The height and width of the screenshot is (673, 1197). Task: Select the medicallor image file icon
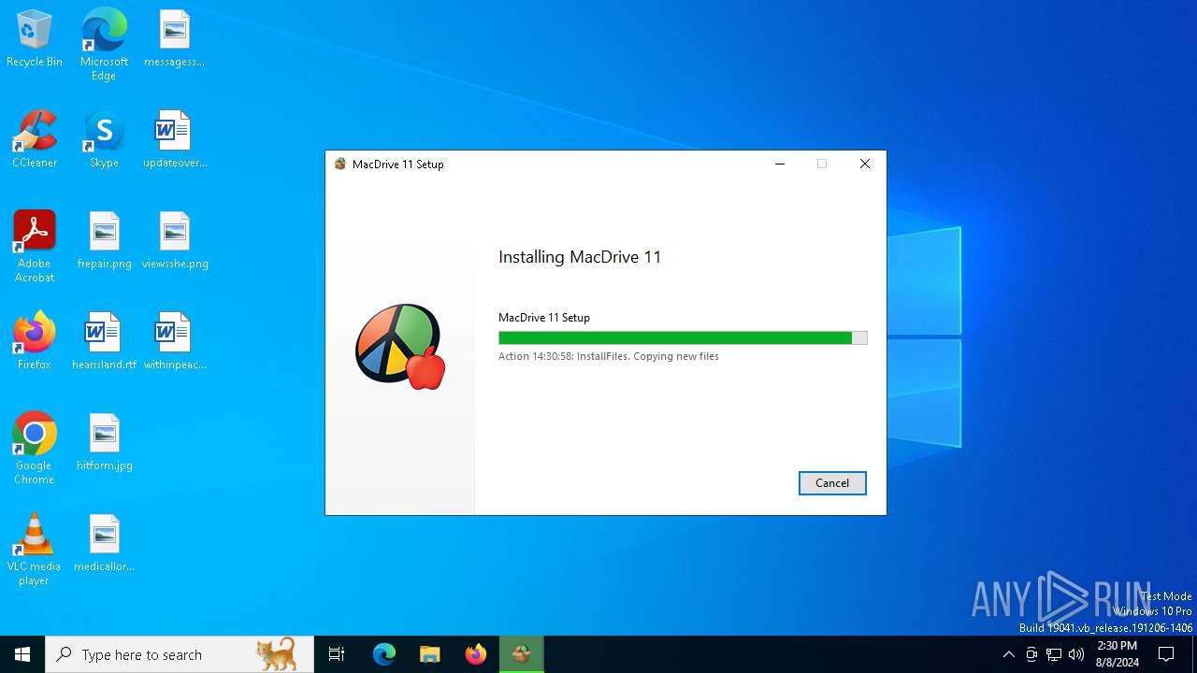click(104, 544)
